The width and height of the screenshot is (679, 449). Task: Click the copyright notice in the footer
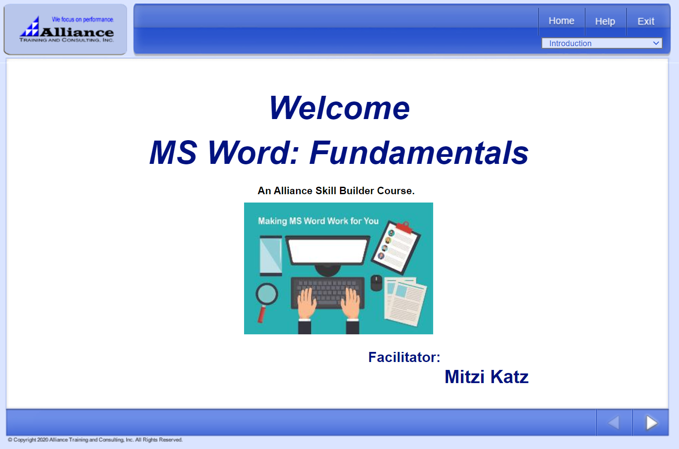pyautogui.click(x=95, y=440)
